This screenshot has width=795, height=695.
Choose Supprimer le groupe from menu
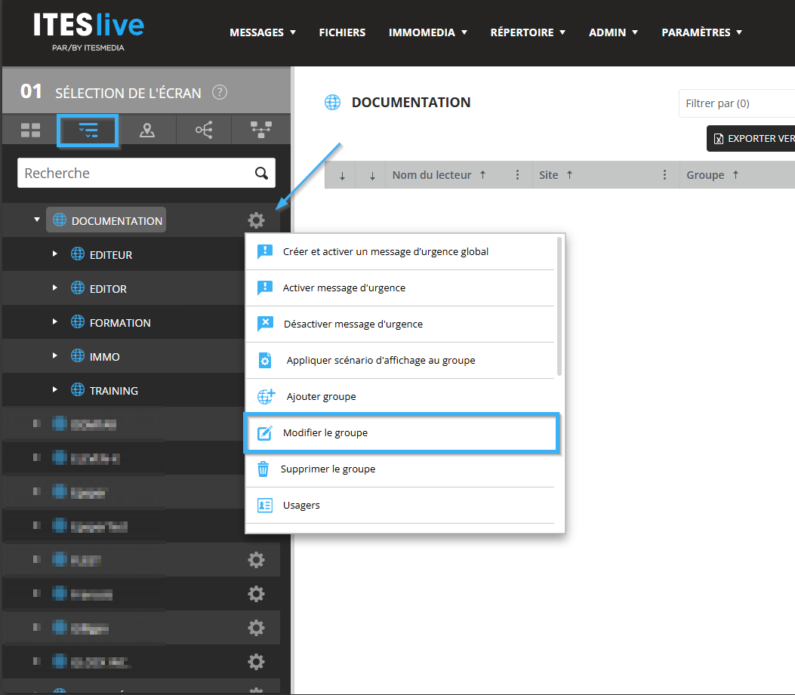[x=328, y=469]
